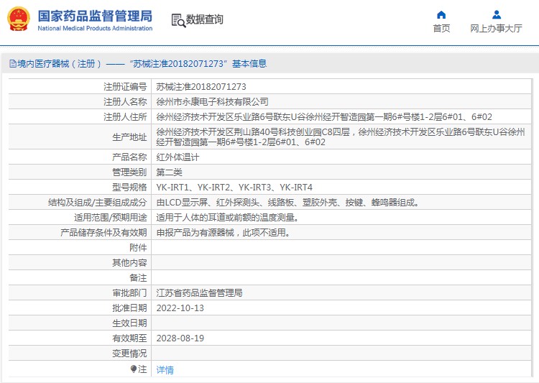
Task: Click the 变更情况 label
Action: (129, 354)
